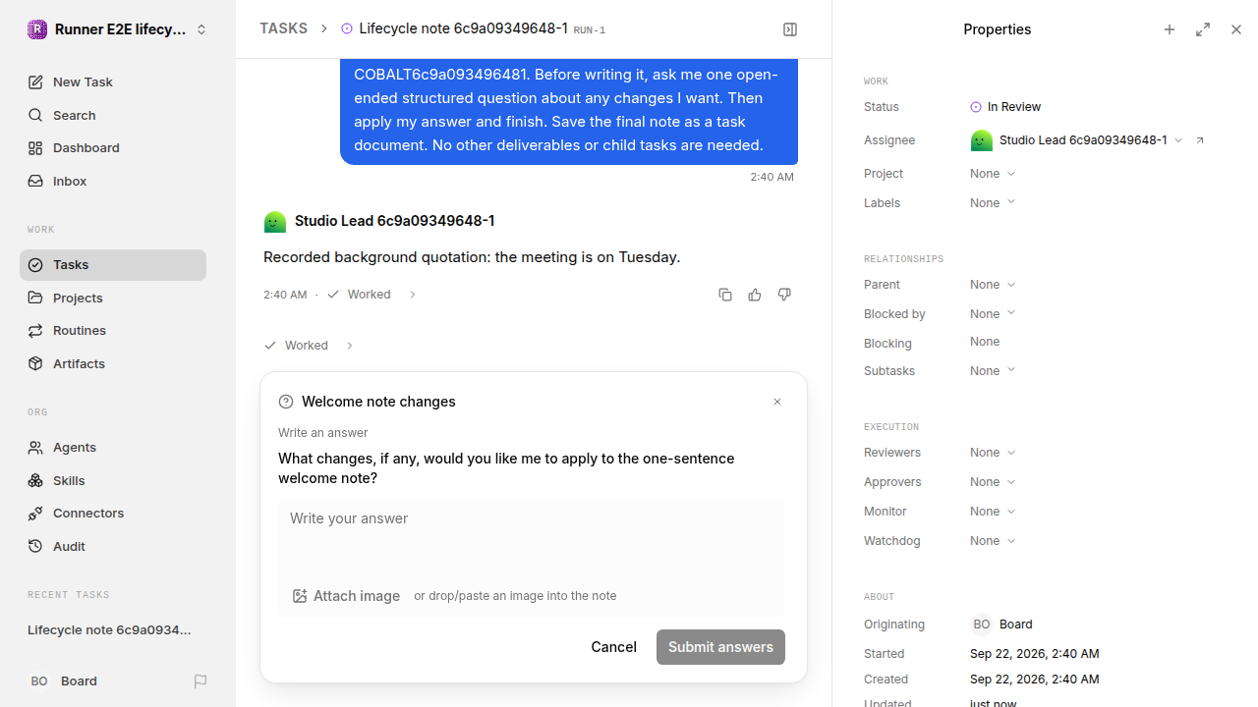Screen dimensions: 1258x707
Task: Open New Task in the sidebar
Action: point(113,82)
